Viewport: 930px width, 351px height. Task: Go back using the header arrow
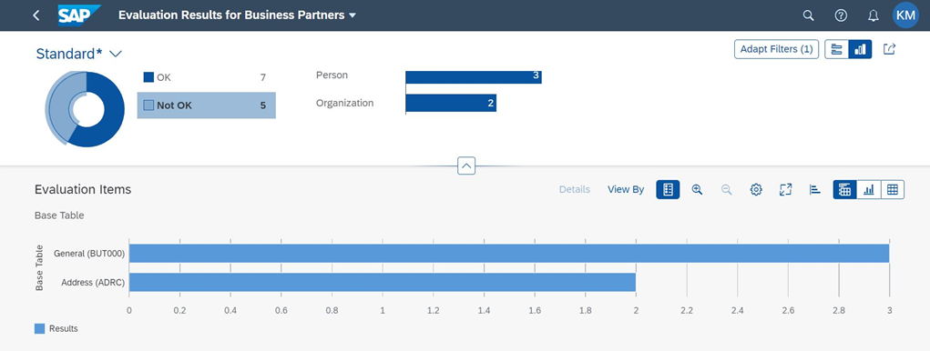pos(36,15)
